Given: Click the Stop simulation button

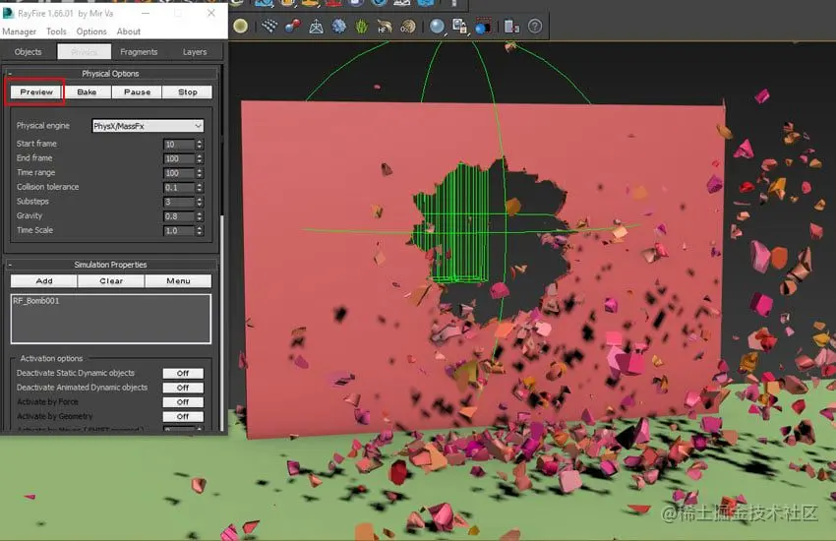Looking at the screenshot, I should tap(187, 92).
